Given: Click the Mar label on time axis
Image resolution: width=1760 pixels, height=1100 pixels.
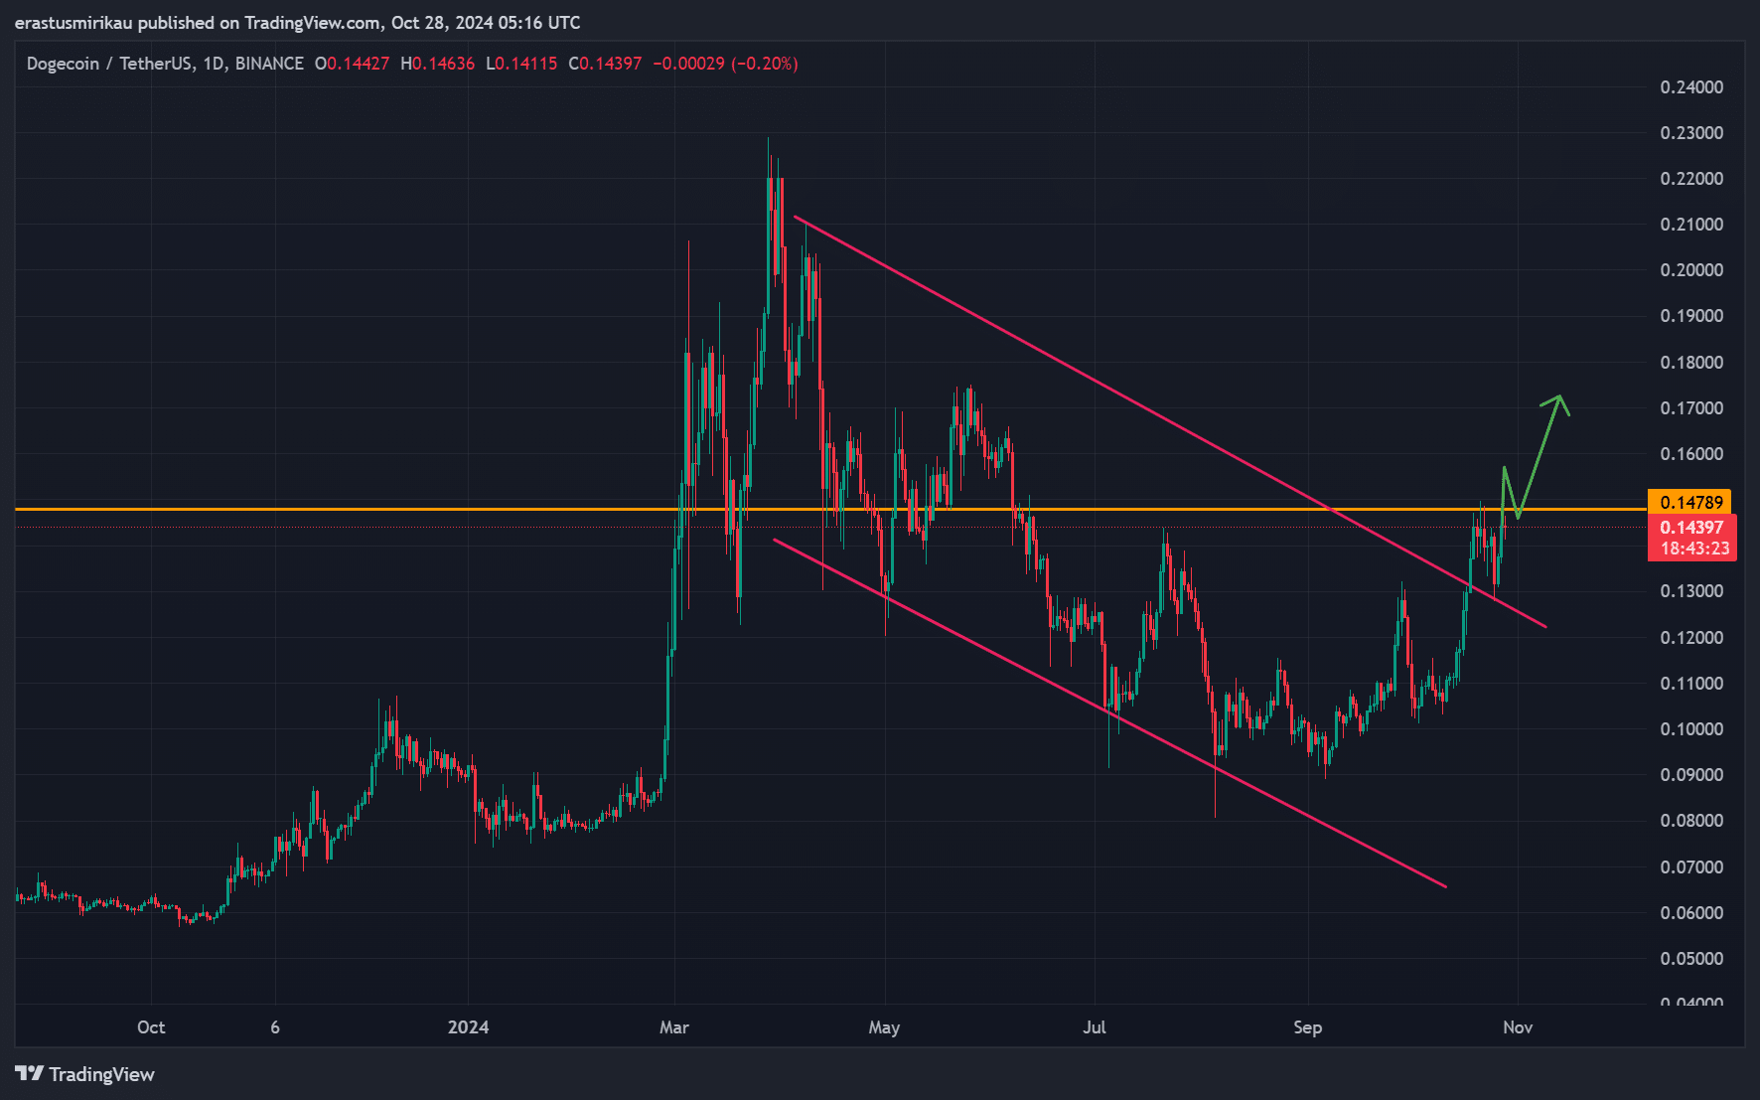Looking at the screenshot, I should [674, 1027].
